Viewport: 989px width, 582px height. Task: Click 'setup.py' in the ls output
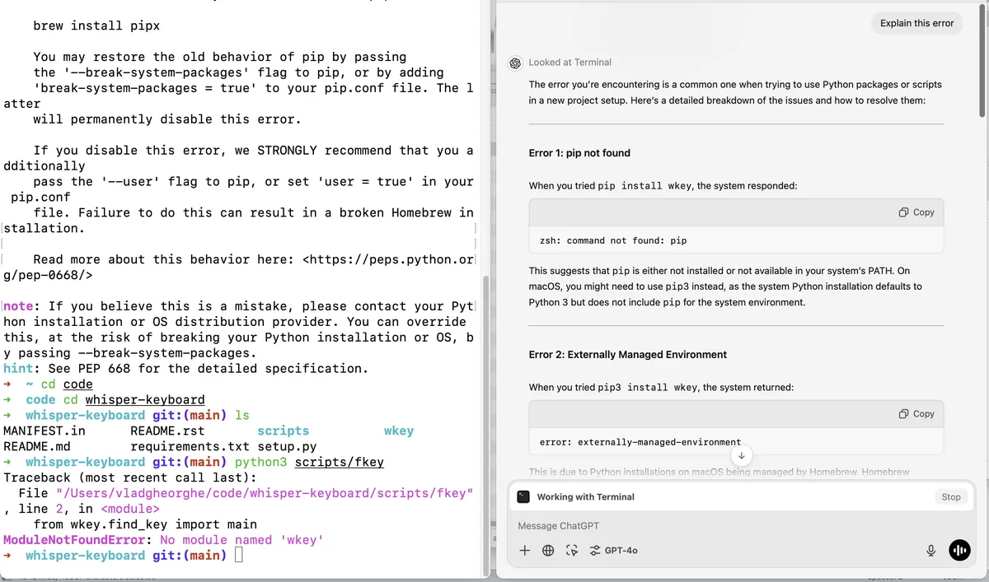(x=288, y=447)
